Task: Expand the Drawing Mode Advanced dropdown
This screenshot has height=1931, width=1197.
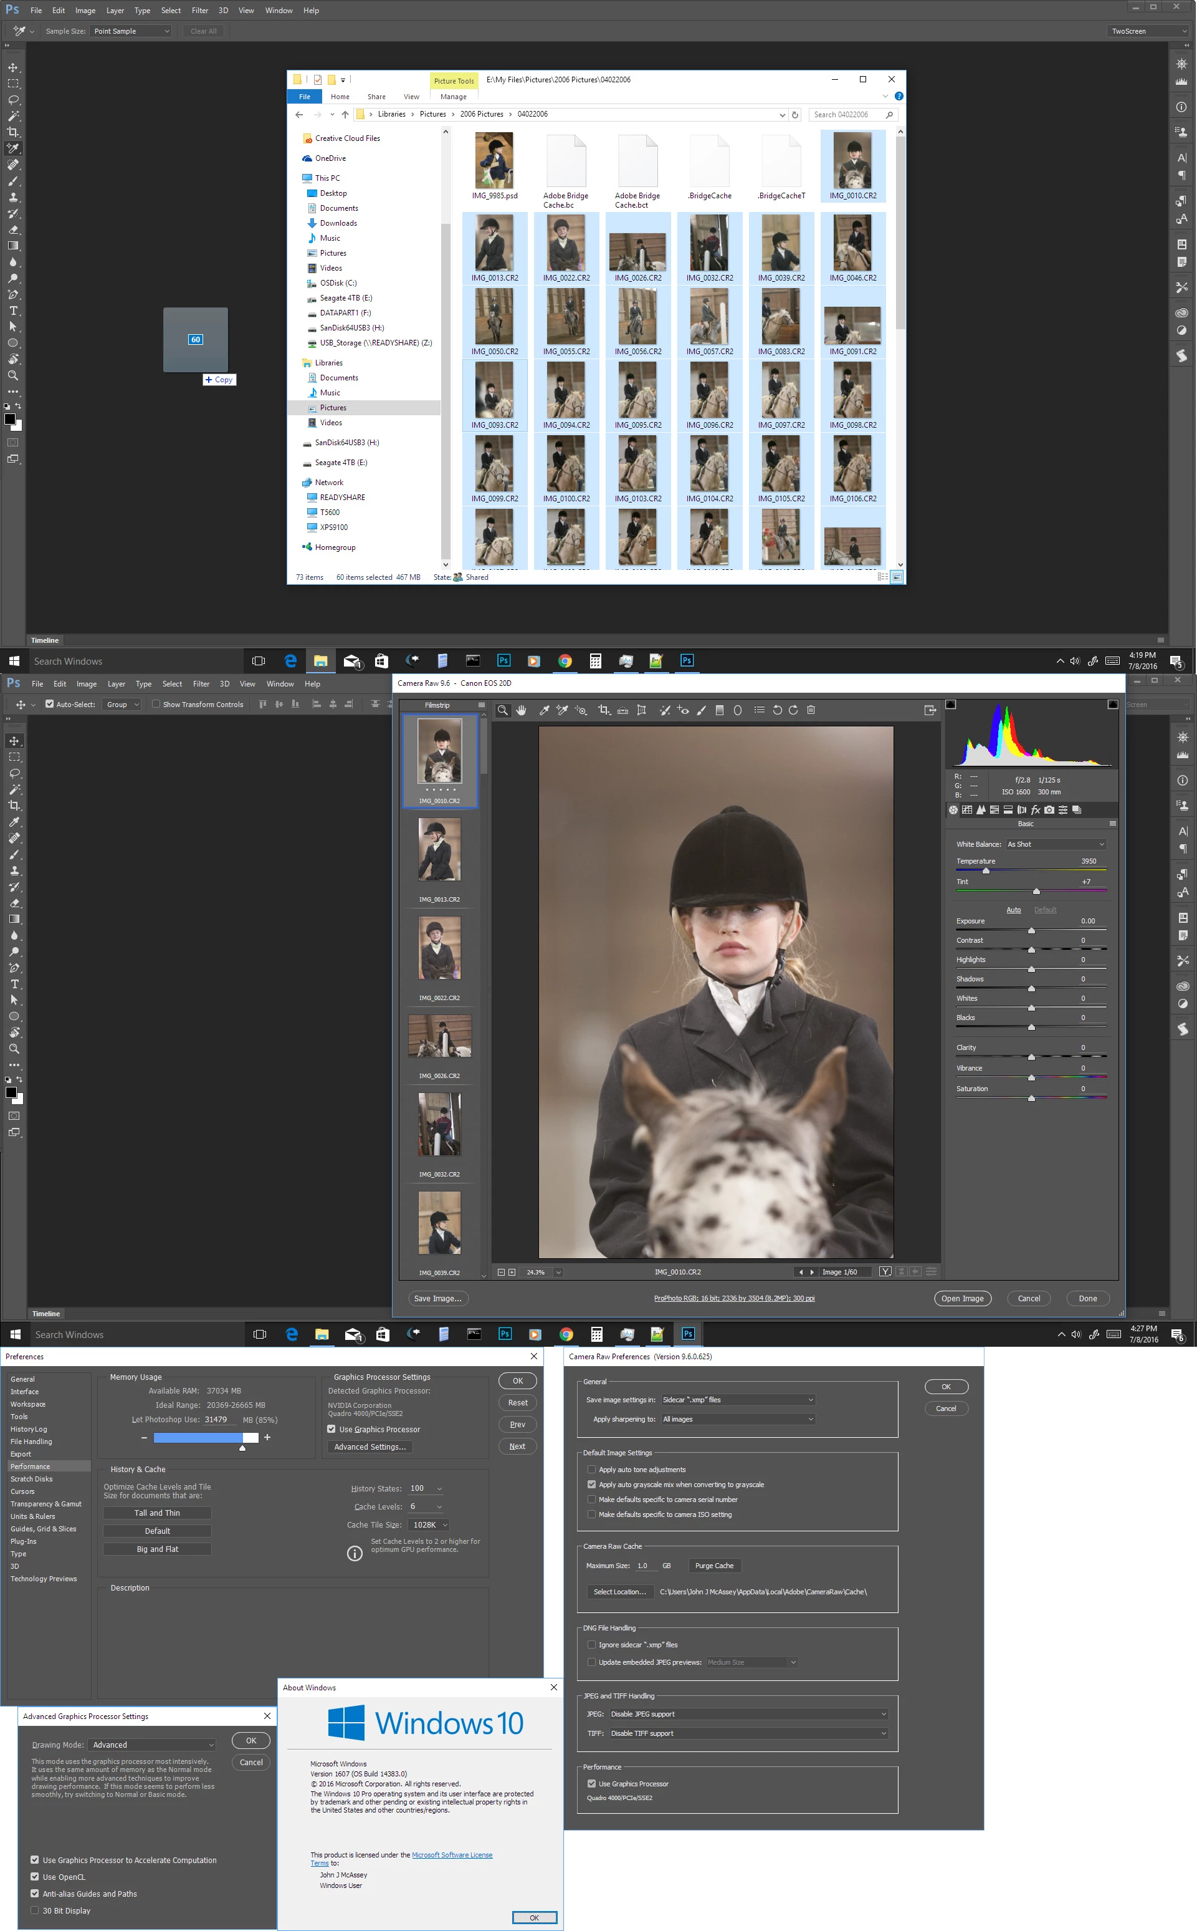Action: tap(152, 1744)
